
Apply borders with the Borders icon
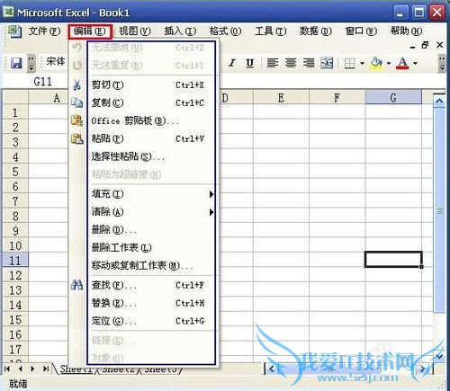350,63
